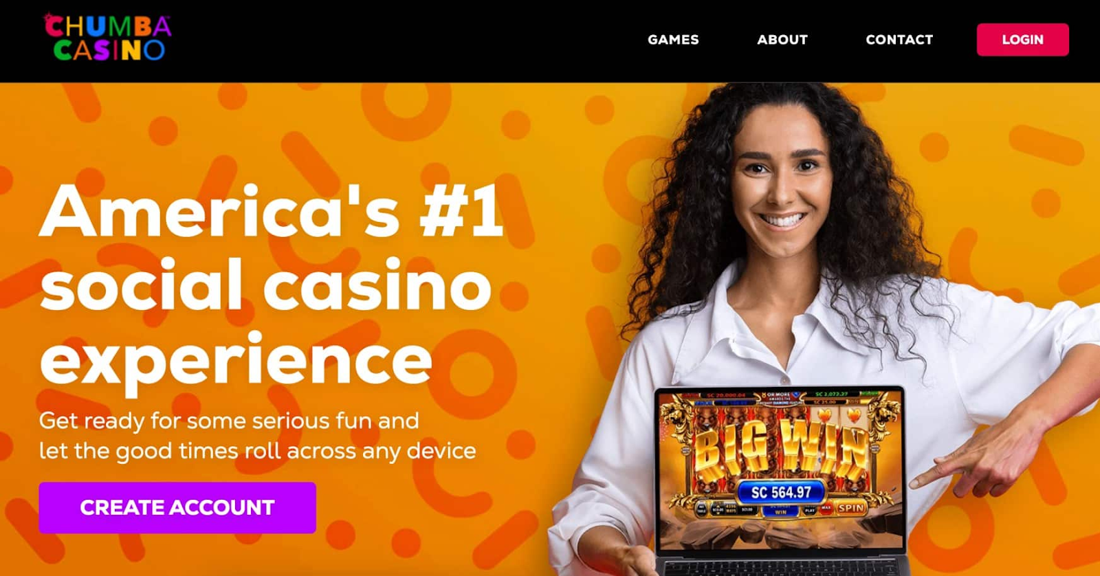Screen dimensions: 1100x576
Task: Click the round PLAY button beside MAX
Action: pos(810,509)
